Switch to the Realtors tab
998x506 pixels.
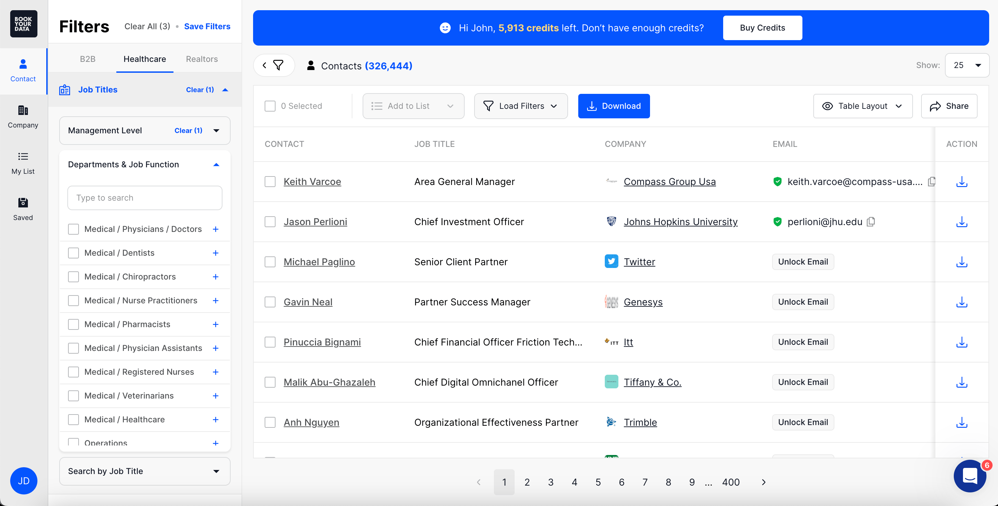201,59
